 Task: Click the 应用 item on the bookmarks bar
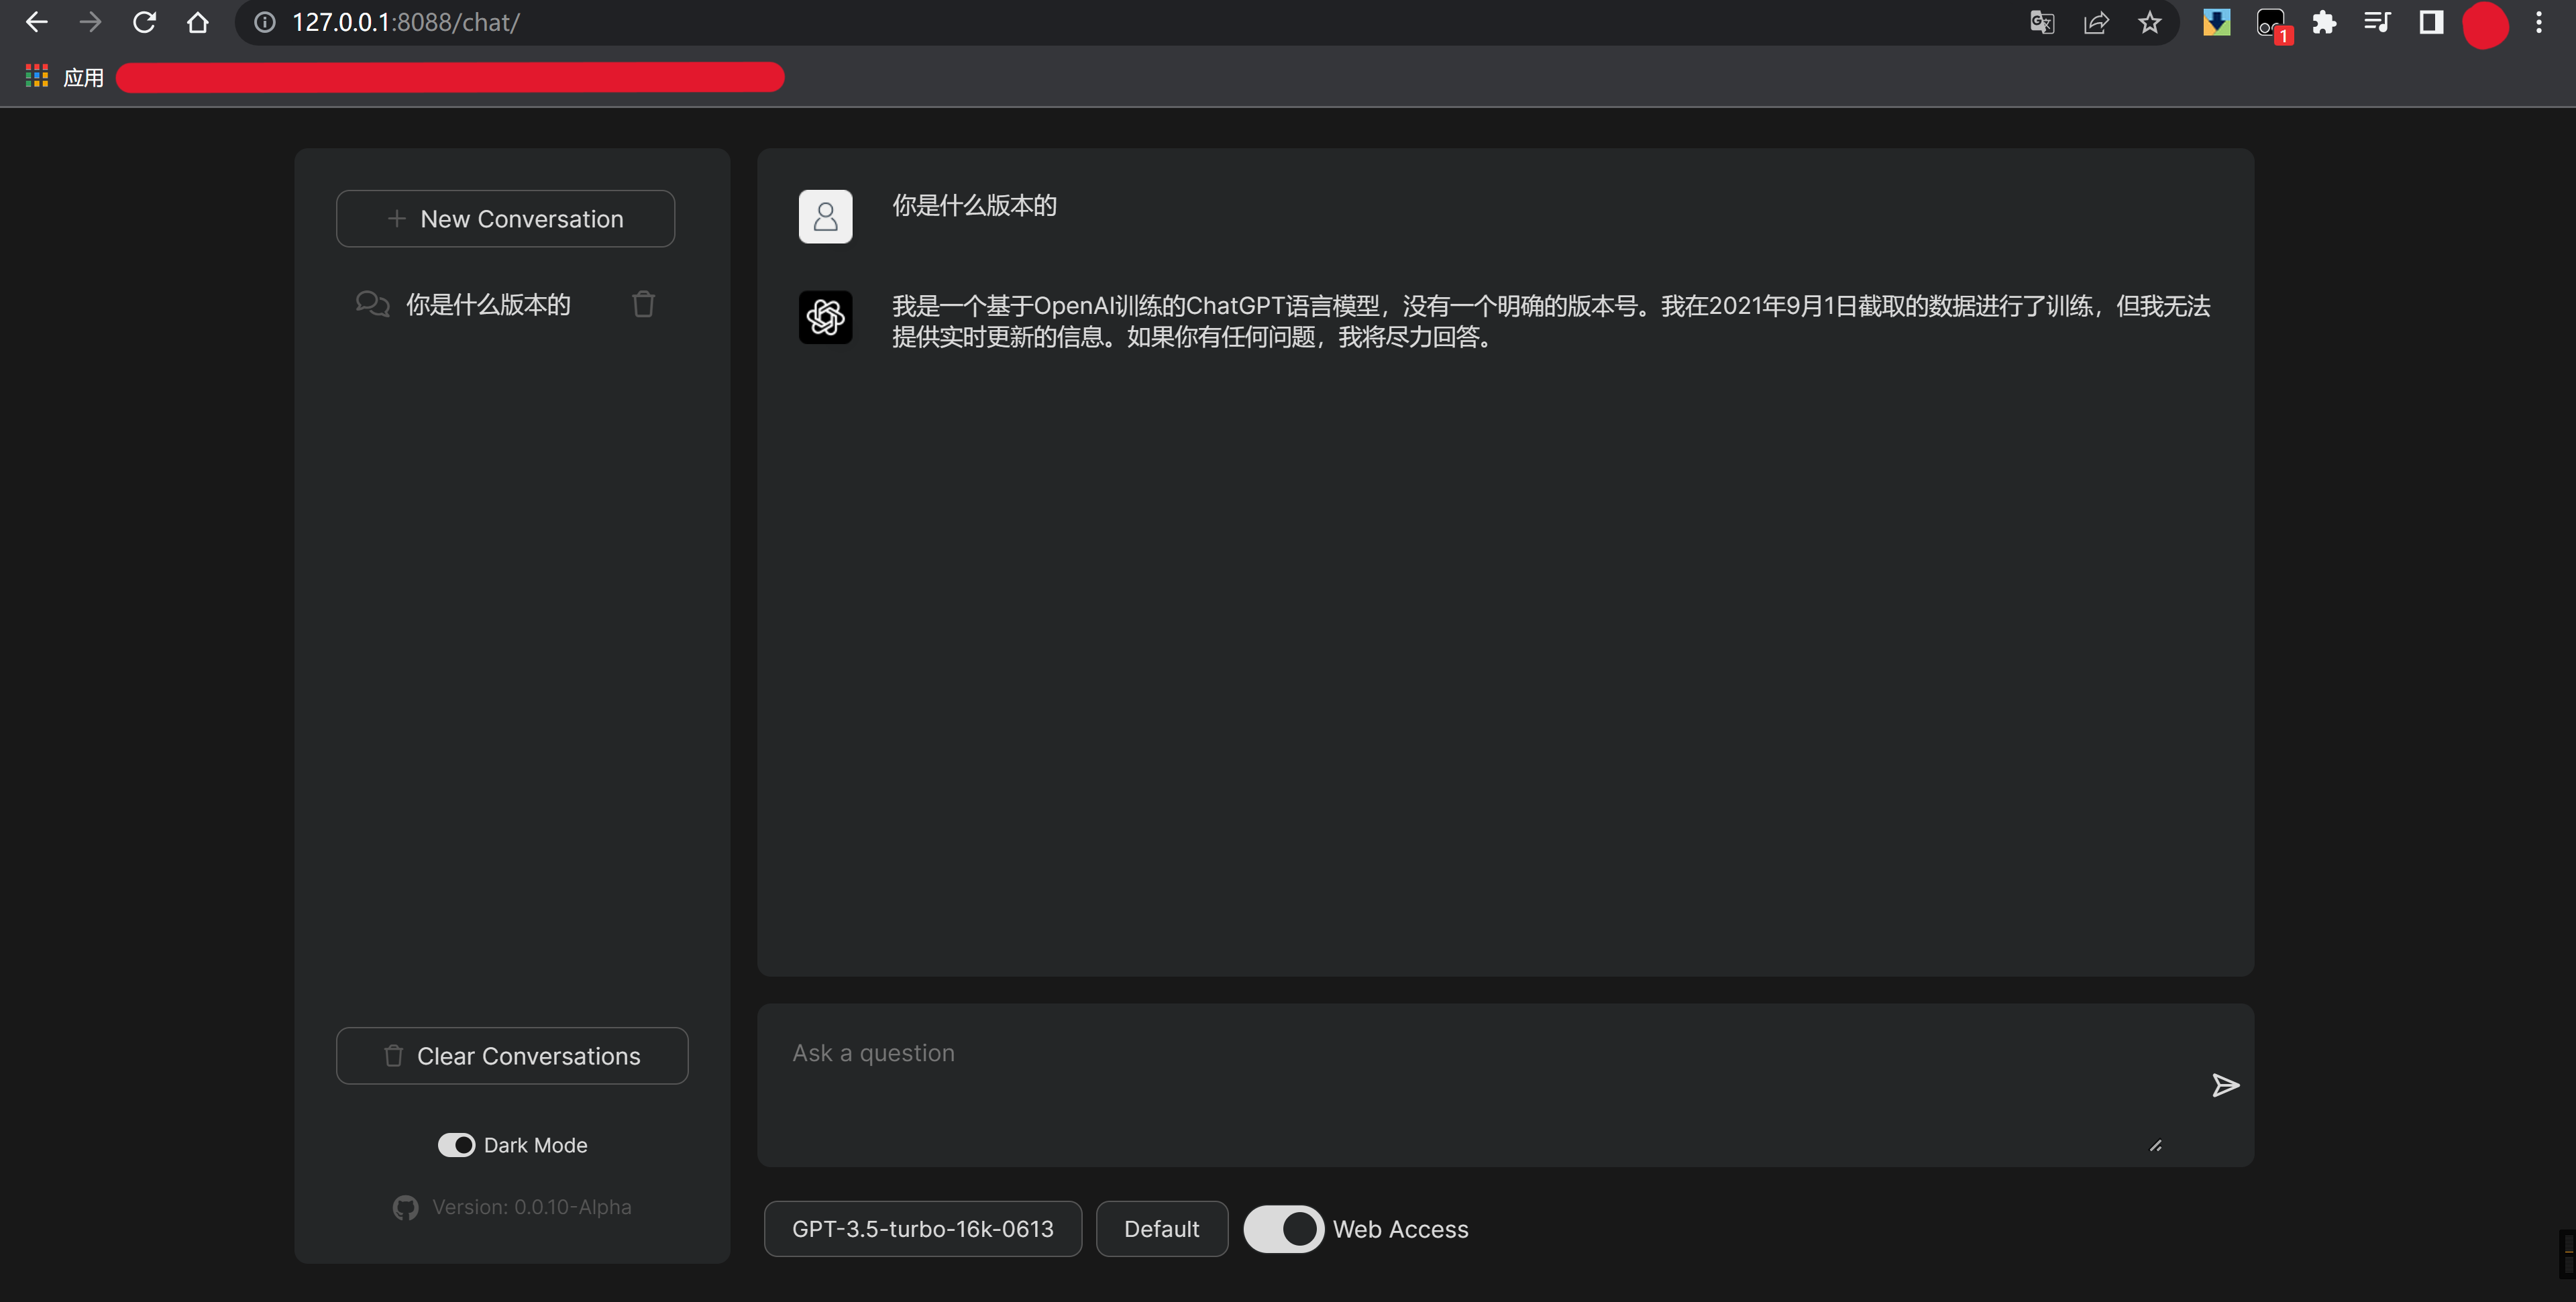pyautogui.click(x=84, y=76)
